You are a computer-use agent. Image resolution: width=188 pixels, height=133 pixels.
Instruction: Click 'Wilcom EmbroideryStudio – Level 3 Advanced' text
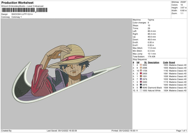pos(22,6)
